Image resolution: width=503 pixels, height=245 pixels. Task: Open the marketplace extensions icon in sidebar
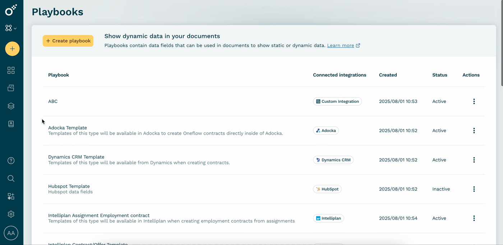(x=11, y=196)
